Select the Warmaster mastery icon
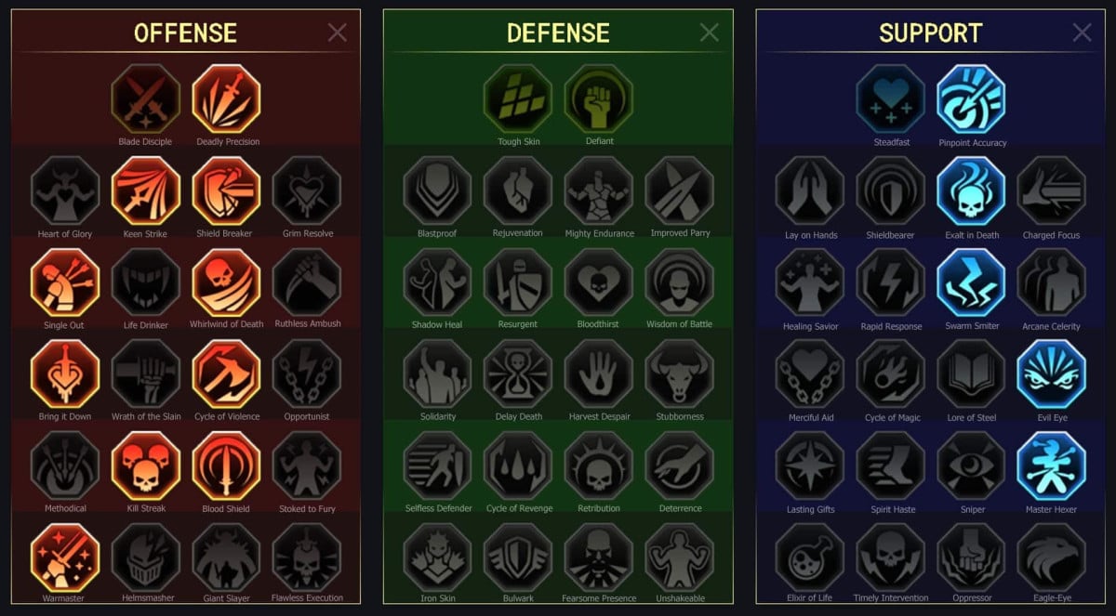Viewport: 1116px width, 616px height. click(x=64, y=557)
